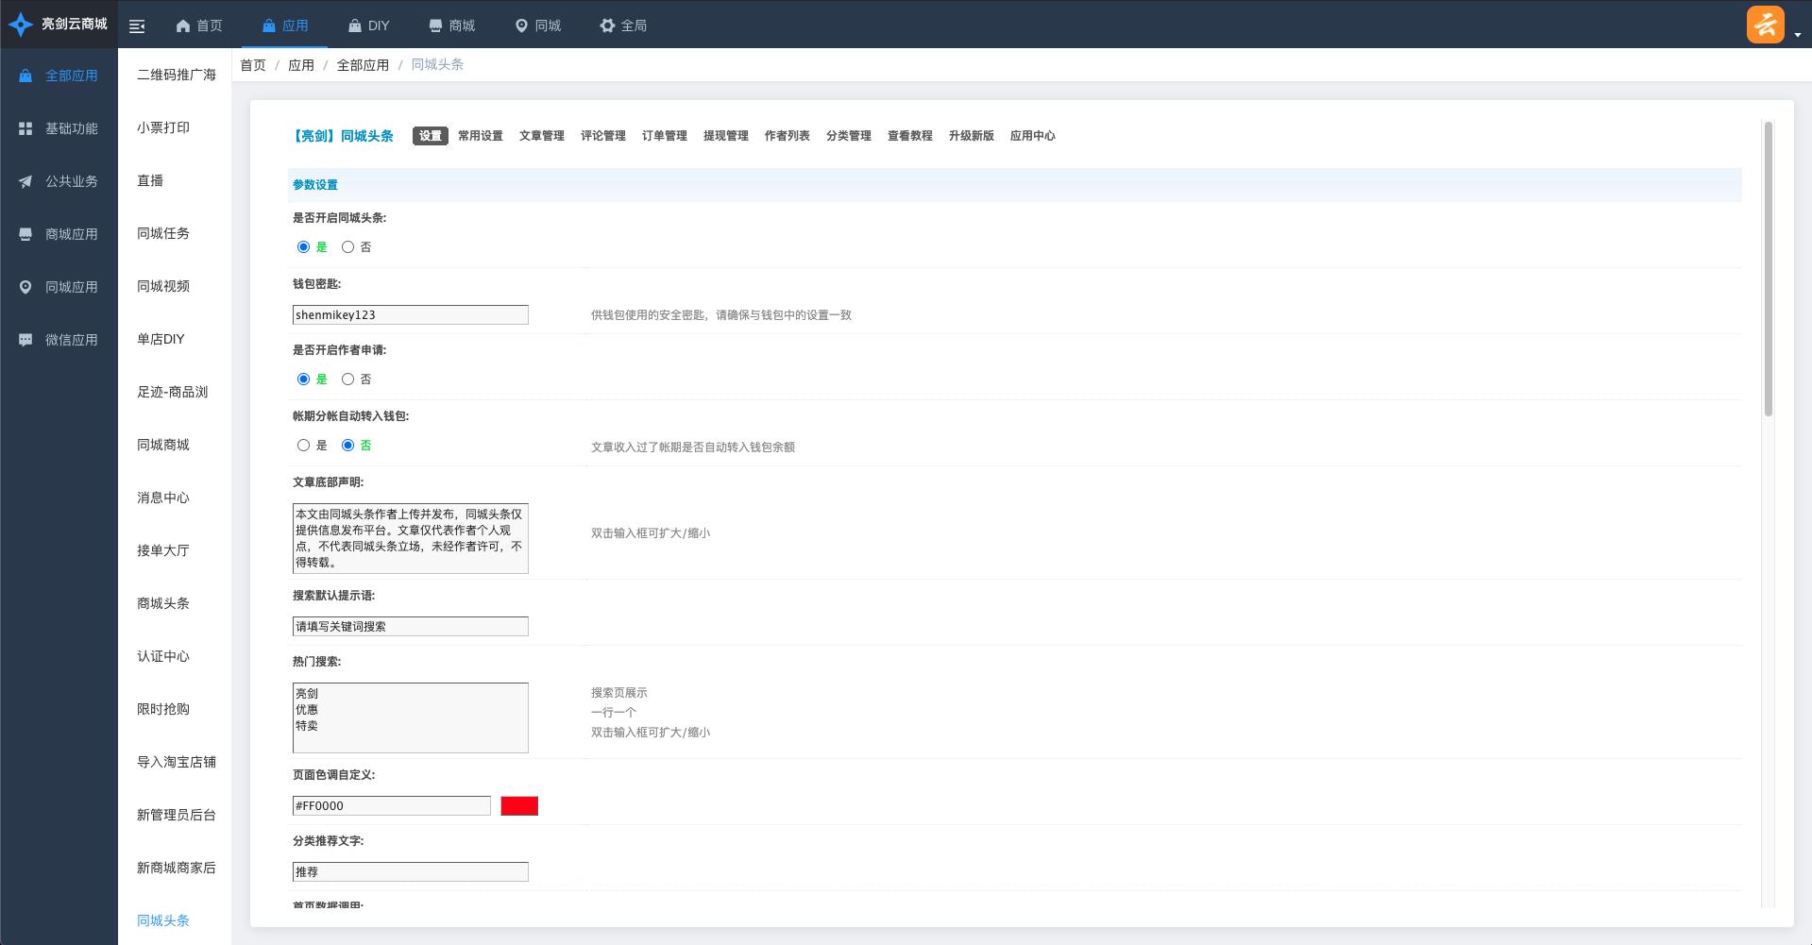The height and width of the screenshot is (945, 1812).
Task: Click the 热门搜索 text area
Action: coord(410,717)
